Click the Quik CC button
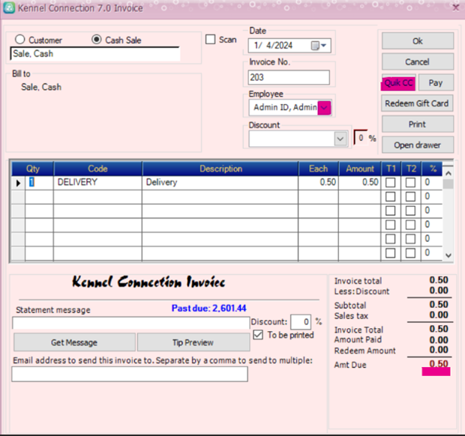 click(x=398, y=82)
